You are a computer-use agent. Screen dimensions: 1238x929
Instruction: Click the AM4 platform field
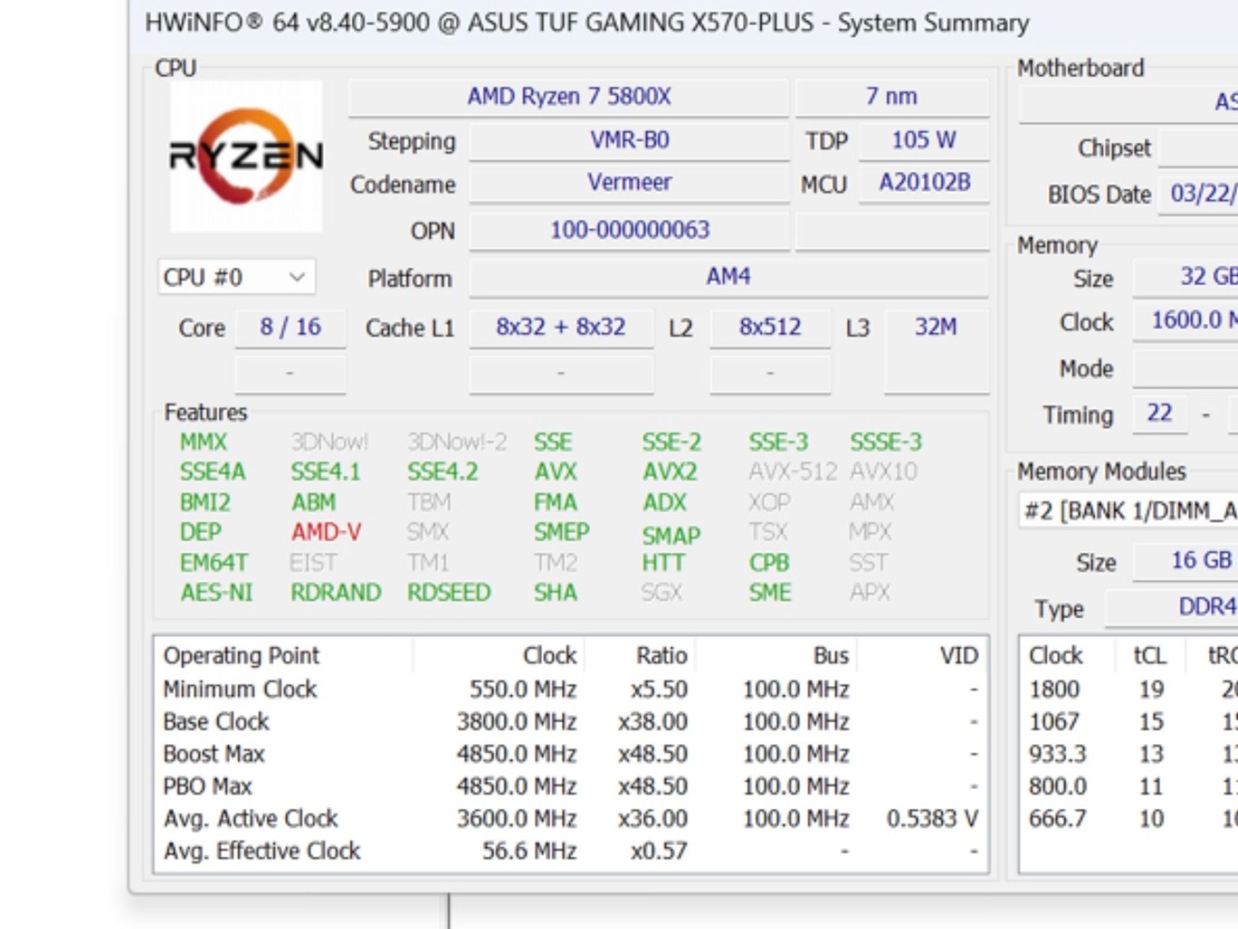pyautogui.click(x=728, y=278)
